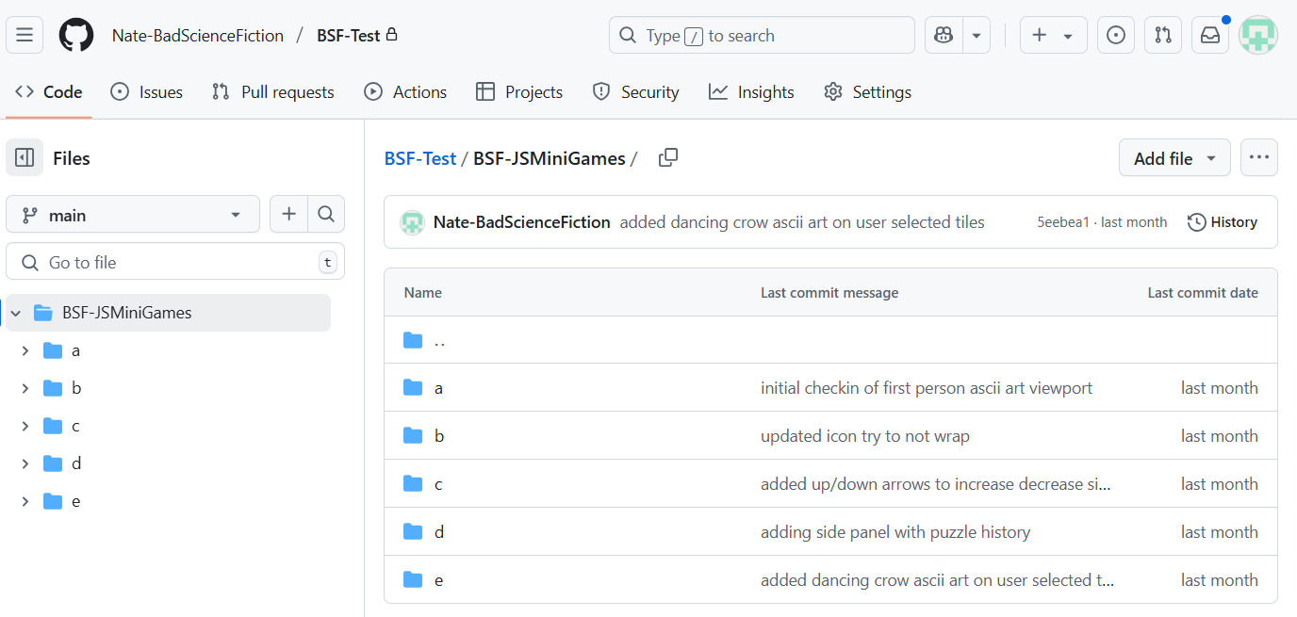Open the issues icon in header
1297x617 pixels.
pyautogui.click(x=1115, y=35)
